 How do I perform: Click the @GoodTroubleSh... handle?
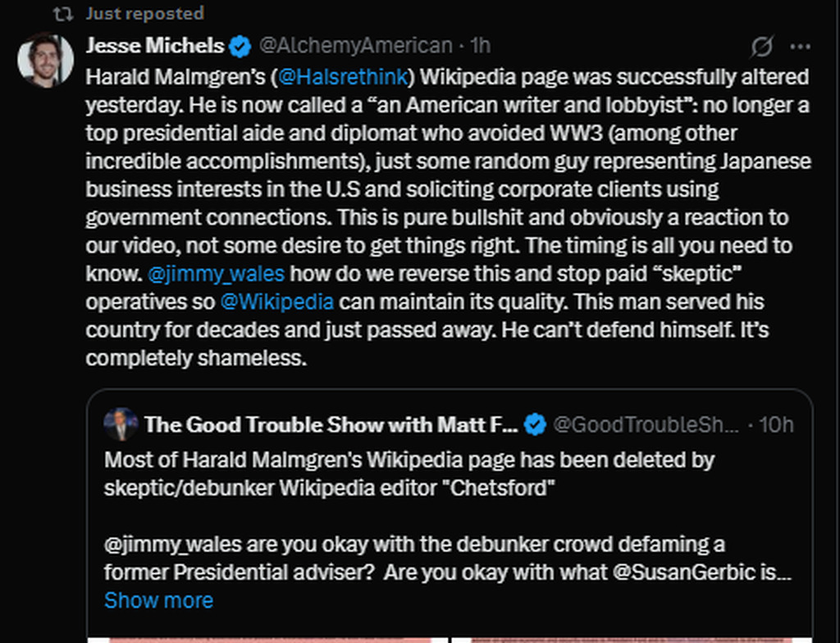click(x=646, y=424)
